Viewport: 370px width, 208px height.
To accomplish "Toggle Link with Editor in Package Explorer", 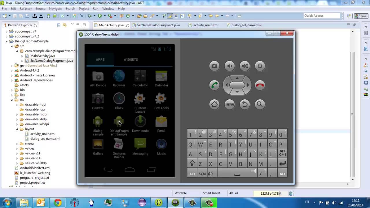I will click(x=64, y=25).
